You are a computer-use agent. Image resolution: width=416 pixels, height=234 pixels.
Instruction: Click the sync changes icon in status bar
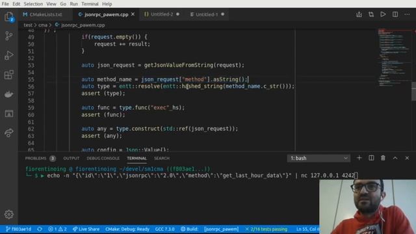tap(40, 229)
